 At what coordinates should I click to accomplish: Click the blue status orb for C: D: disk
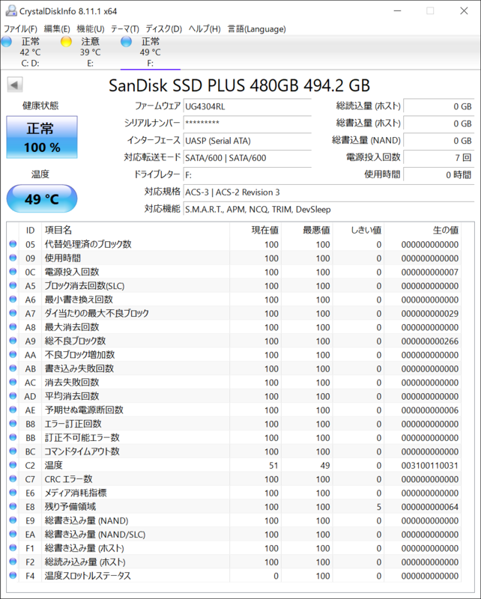7,42
